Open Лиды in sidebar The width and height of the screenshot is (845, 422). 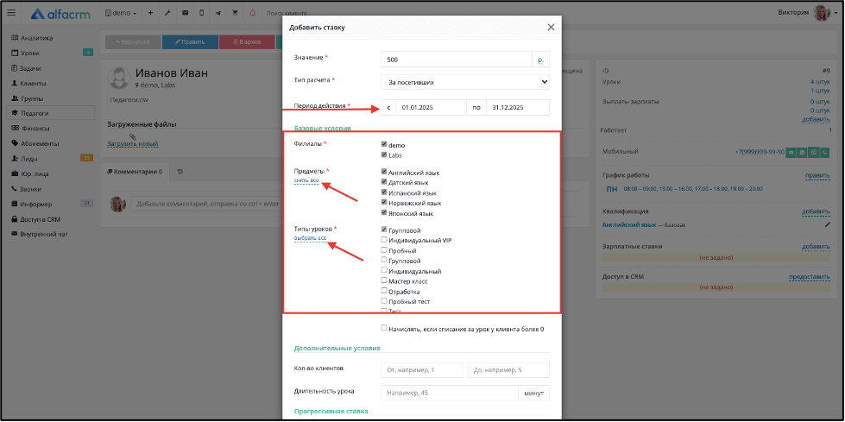click(x=28, y=159)
